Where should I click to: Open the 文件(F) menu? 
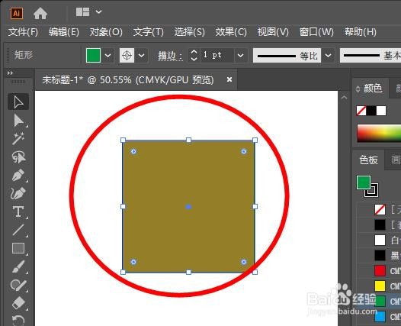(x=23, y=32)
